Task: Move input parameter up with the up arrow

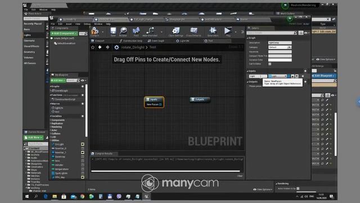Action: coord(292,76)
